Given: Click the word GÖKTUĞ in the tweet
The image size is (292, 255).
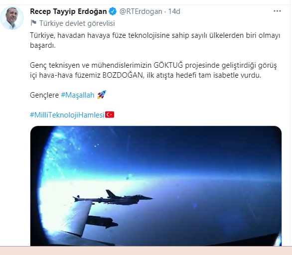Looking at the screenshot, I should click(168, 65).
